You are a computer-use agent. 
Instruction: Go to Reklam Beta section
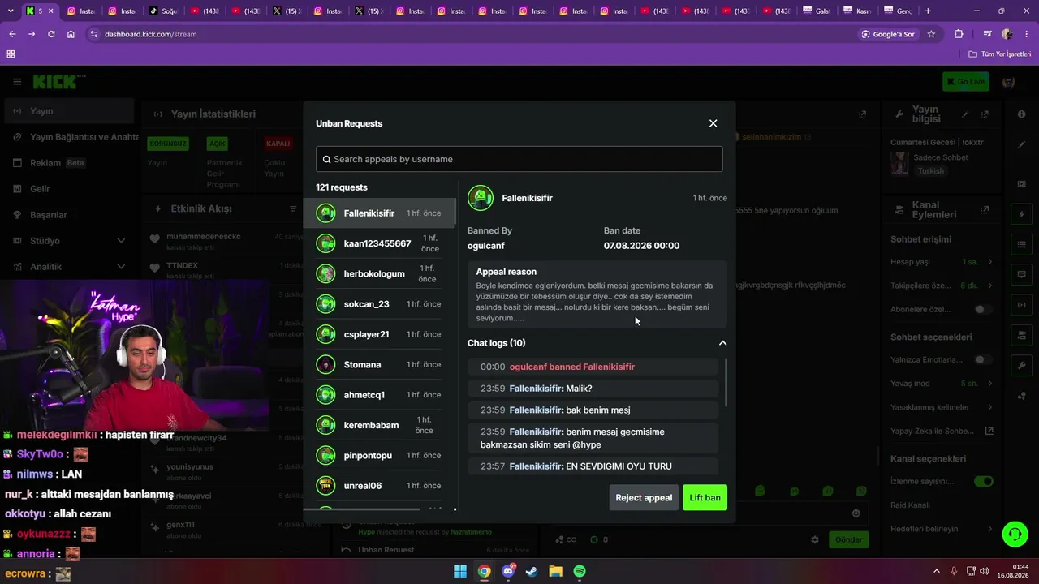pyautogui.click(x=68, y=163)
